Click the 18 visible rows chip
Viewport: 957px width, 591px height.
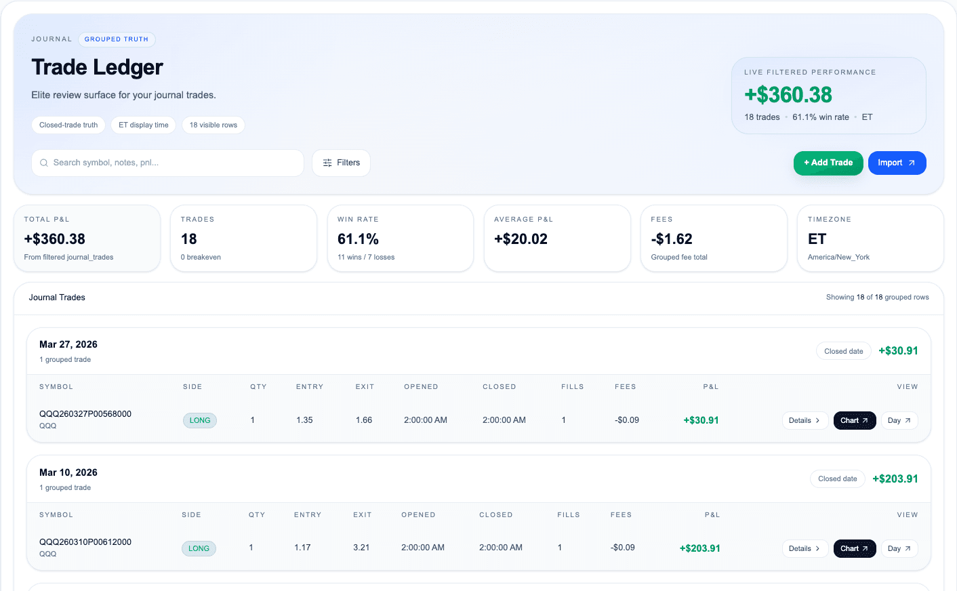pyautogui.click(x=213, y=125)
